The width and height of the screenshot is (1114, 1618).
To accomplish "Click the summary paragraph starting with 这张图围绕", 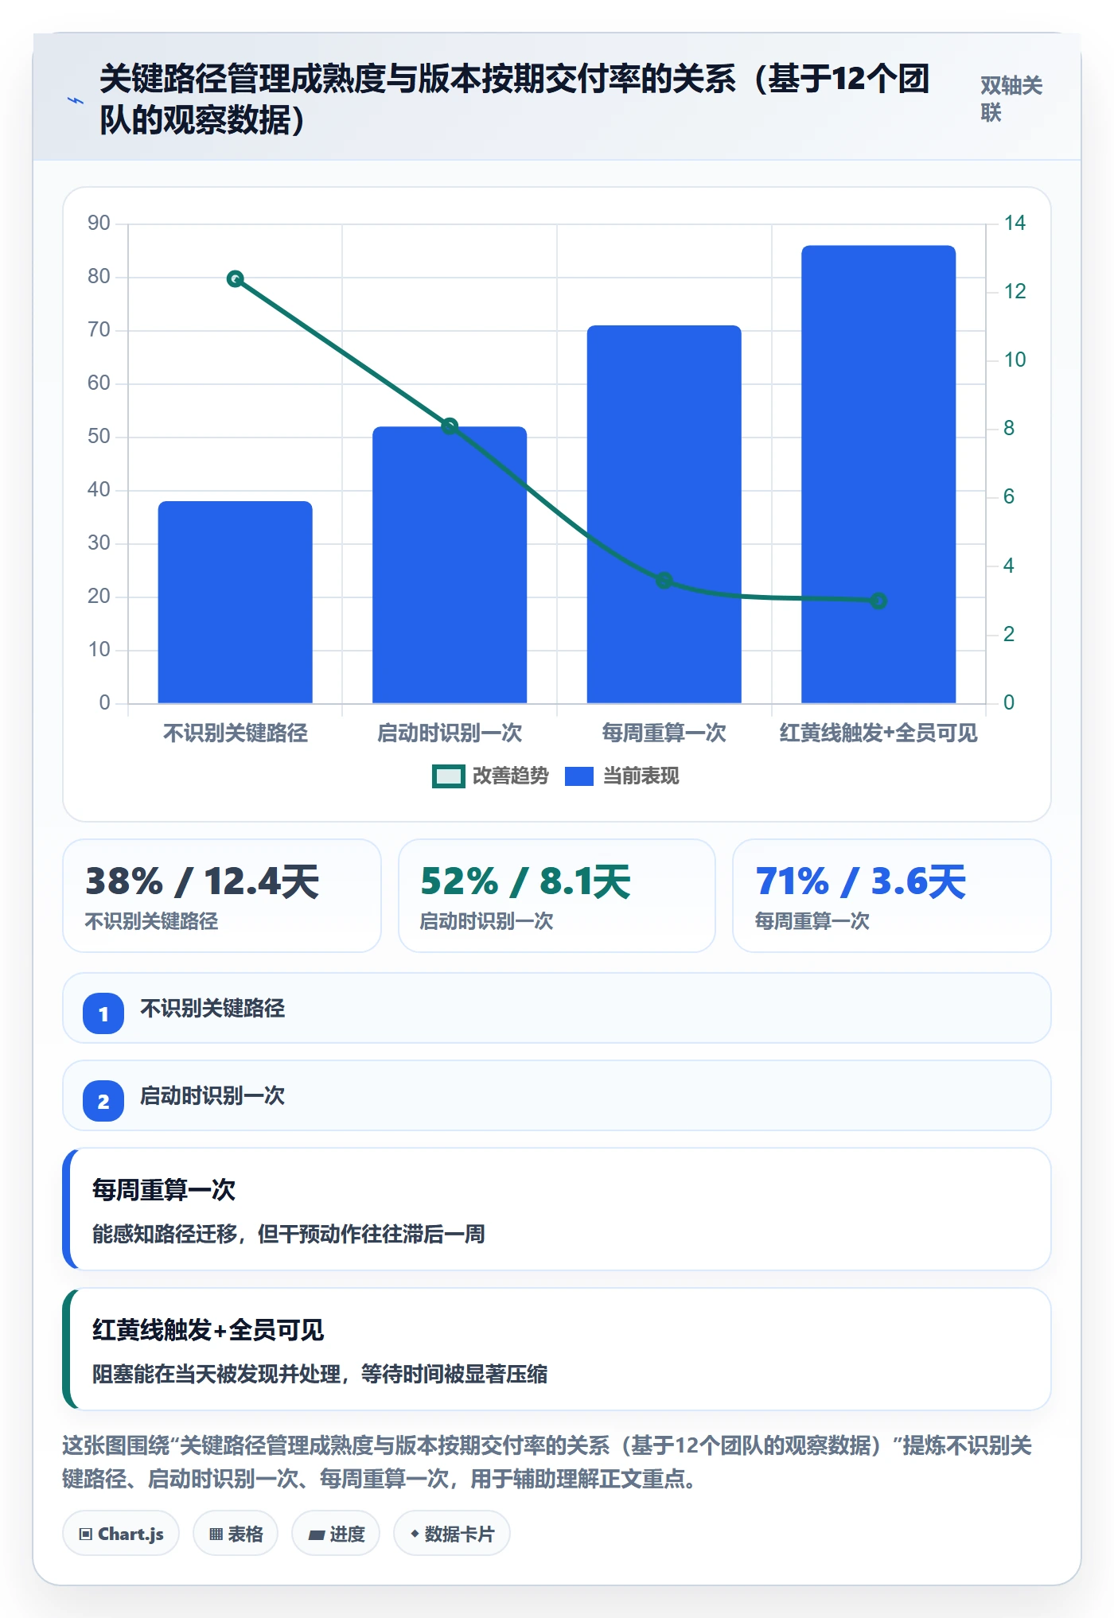I will click(547, 1461).
